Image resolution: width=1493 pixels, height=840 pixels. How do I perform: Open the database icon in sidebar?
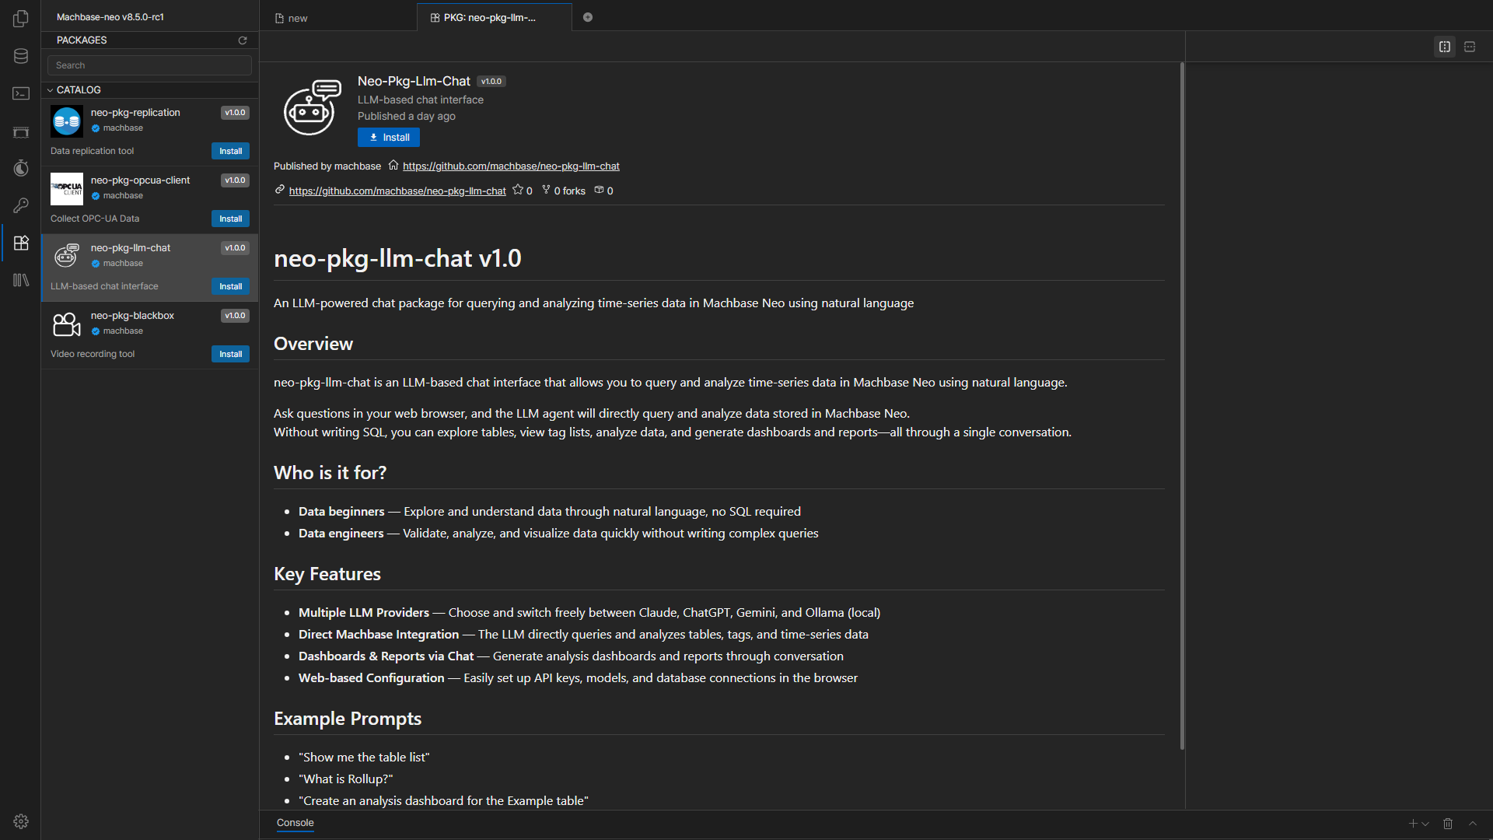pyautogui.click(x=21, y=56)
